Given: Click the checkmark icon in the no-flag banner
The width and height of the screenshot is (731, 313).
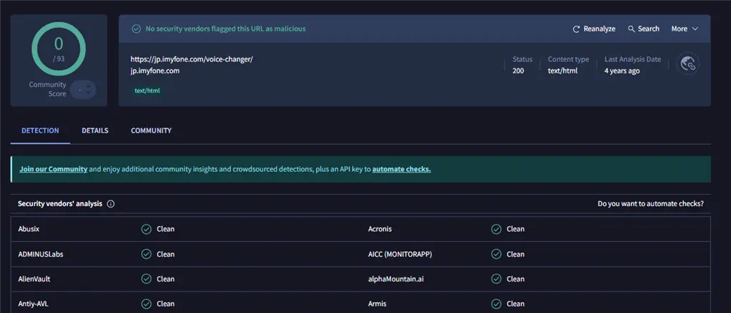Looking at the screenshot, I should click(x=136, y=29).
